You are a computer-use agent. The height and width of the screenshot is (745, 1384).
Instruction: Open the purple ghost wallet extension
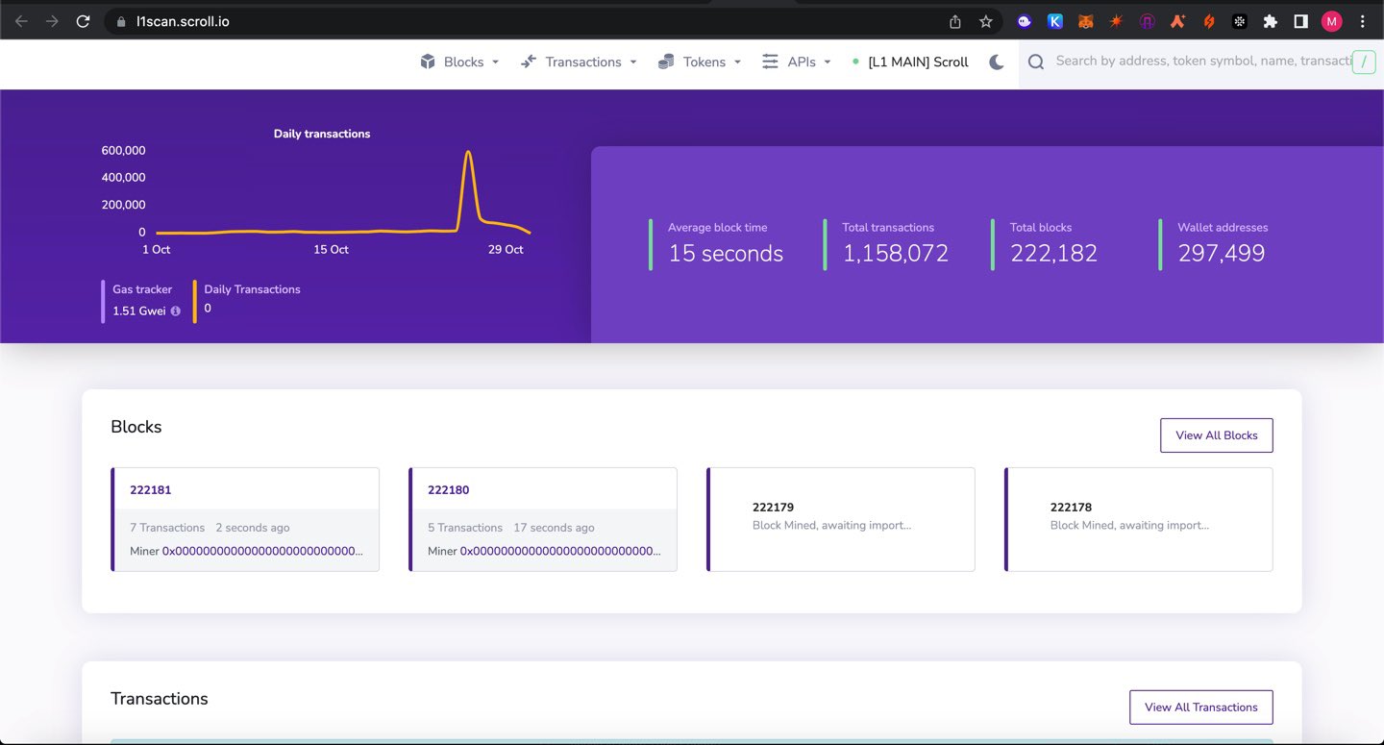coord(1025,21)
